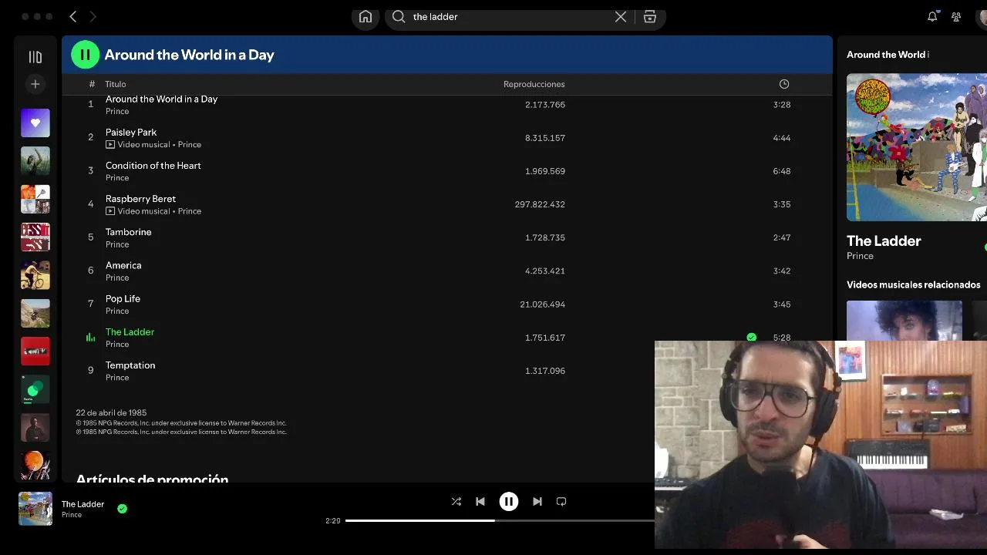Click the Video musical icon on Raspberry Beret
Viewport: 987px width, 555px height.
[x=110, y=210]
